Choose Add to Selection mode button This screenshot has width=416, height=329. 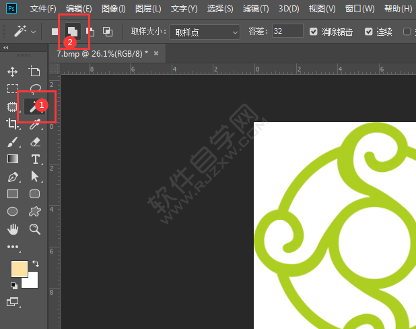73,32
